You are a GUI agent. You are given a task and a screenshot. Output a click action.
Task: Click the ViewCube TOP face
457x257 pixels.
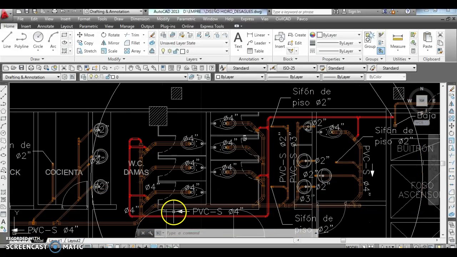point(422,101)
